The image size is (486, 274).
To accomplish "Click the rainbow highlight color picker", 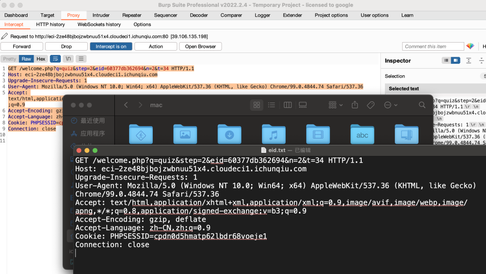I will coord(470,46).
